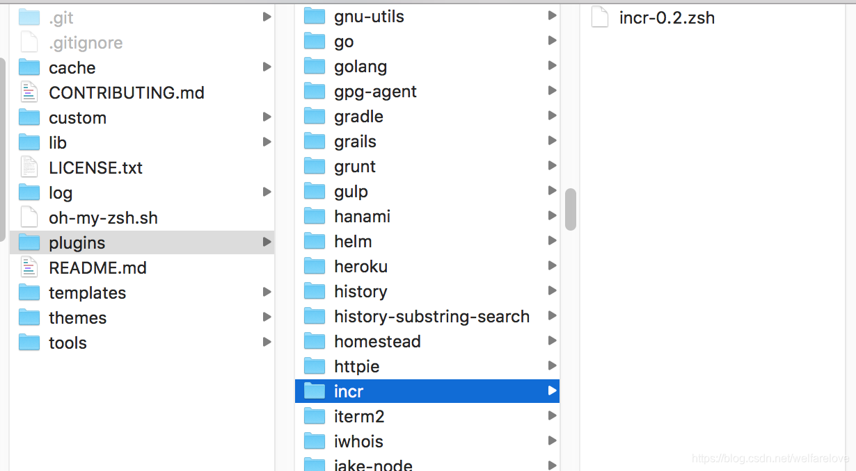Select the templates folder name
Image resolution: width=856 pixels, height=471 pixels.
87,292
